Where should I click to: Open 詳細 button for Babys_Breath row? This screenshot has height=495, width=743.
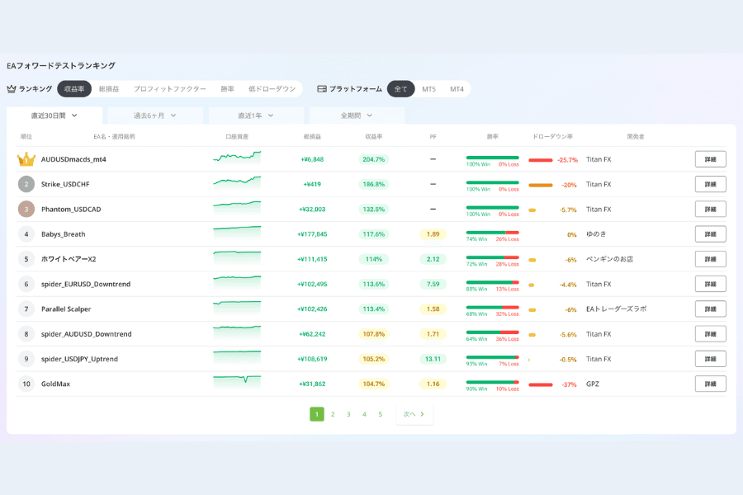(710, 234)
